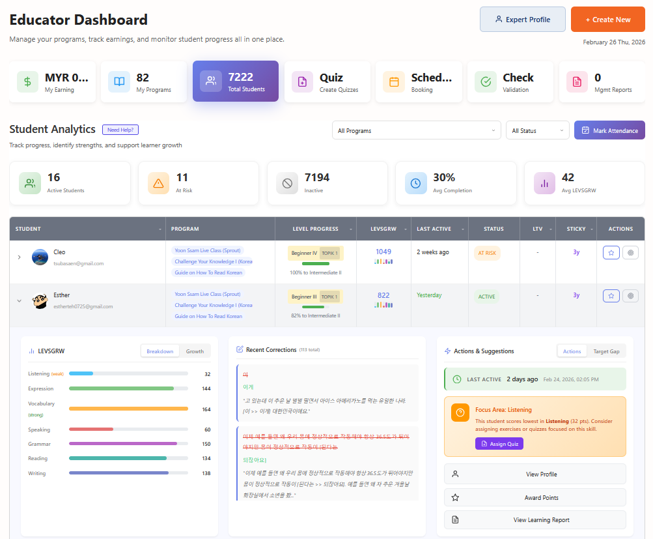Open the All Status filter dropdown
Image resolution: width=653 pixels, height=539 pixels.
tap(537, 130)
